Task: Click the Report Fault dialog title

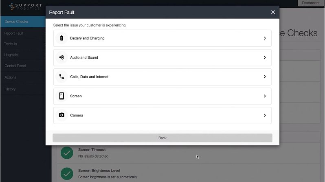Action: click(x=61, y=13)
